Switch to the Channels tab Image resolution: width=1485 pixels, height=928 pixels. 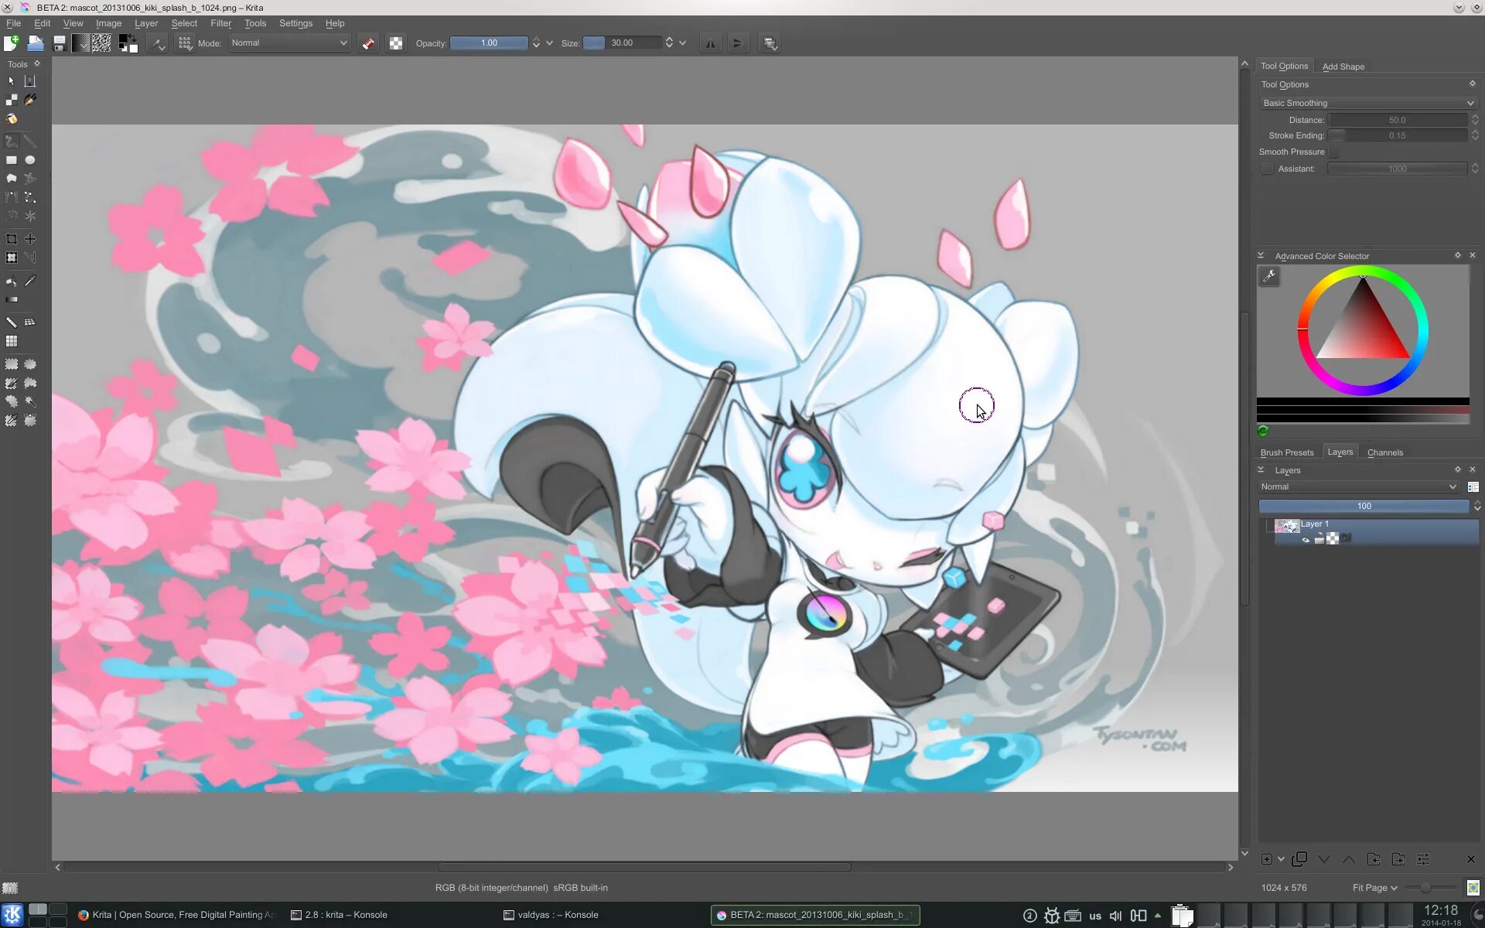(x=1384, y=452)
